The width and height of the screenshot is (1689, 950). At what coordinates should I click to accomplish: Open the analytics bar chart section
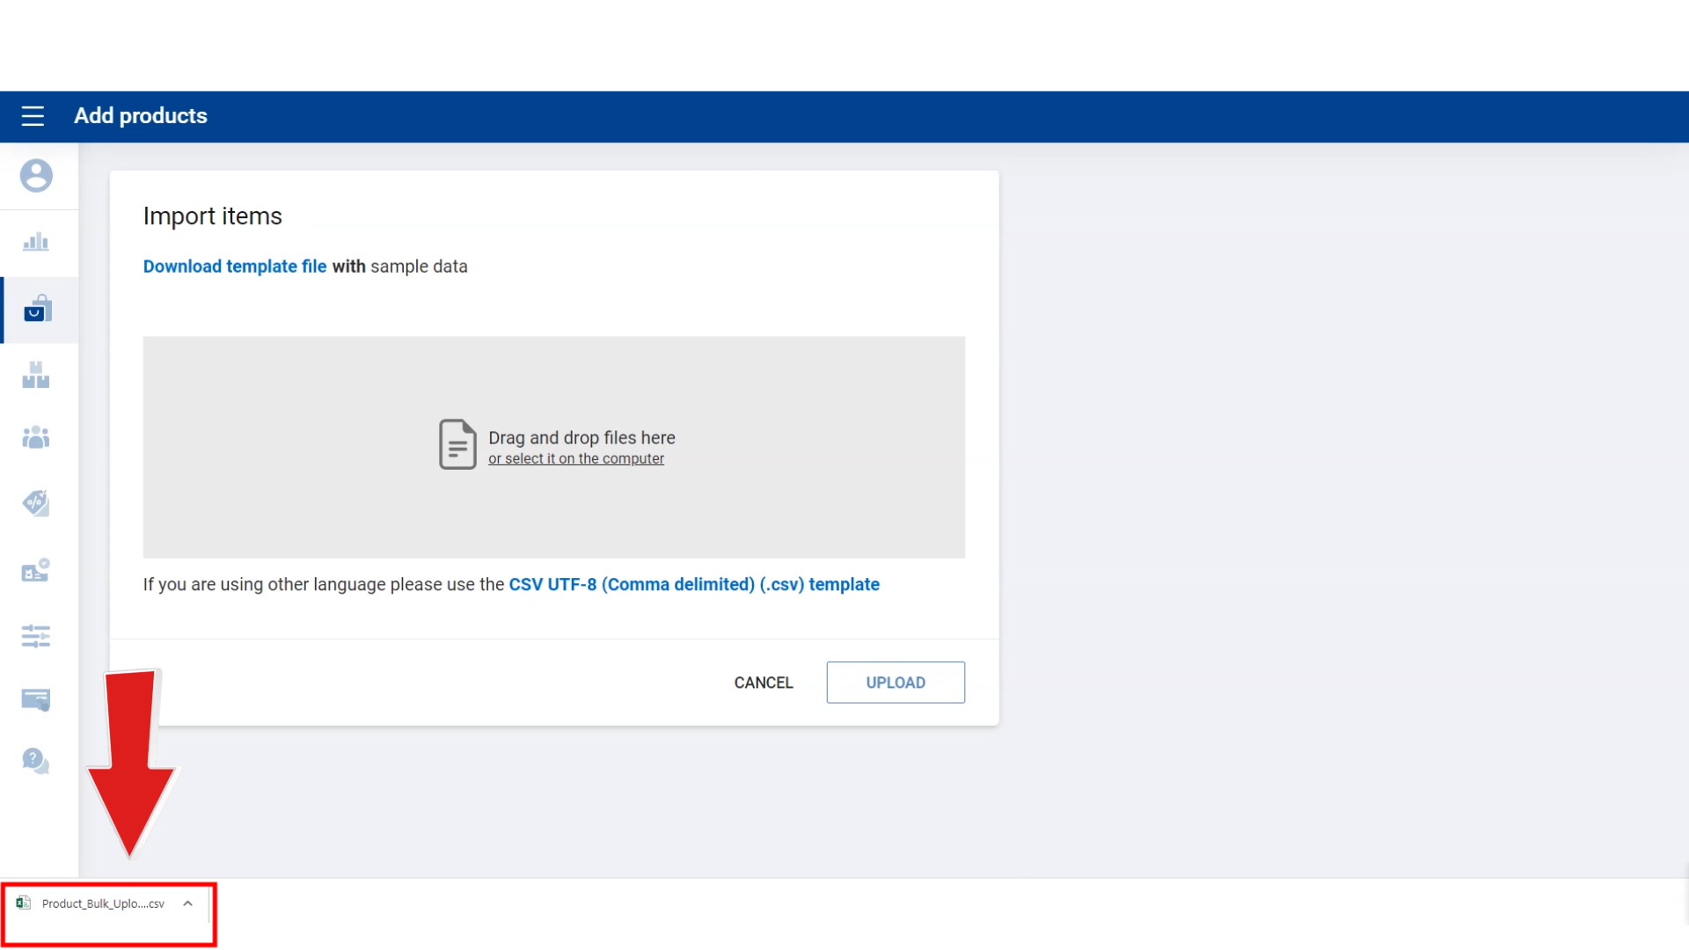click(36, 242)
